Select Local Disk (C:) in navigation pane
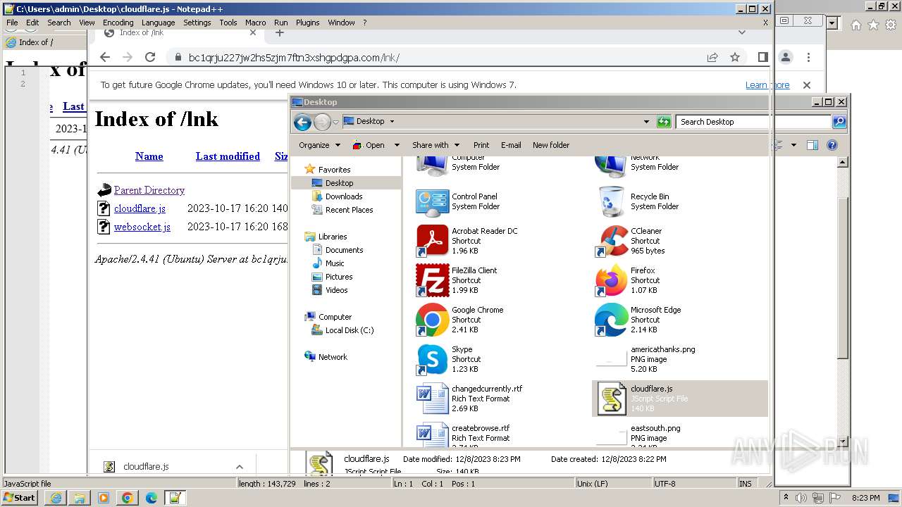The height and width of the screenshot is (507, 902). pyautogui.click(x=350, y=330)
